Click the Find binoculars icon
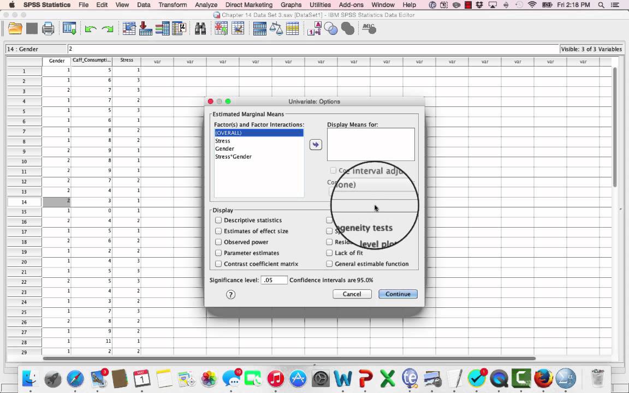The width and height of the screenshot is (629, 393). 200,29
